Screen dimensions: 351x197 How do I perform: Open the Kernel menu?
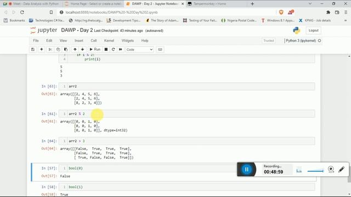(109, 40)
